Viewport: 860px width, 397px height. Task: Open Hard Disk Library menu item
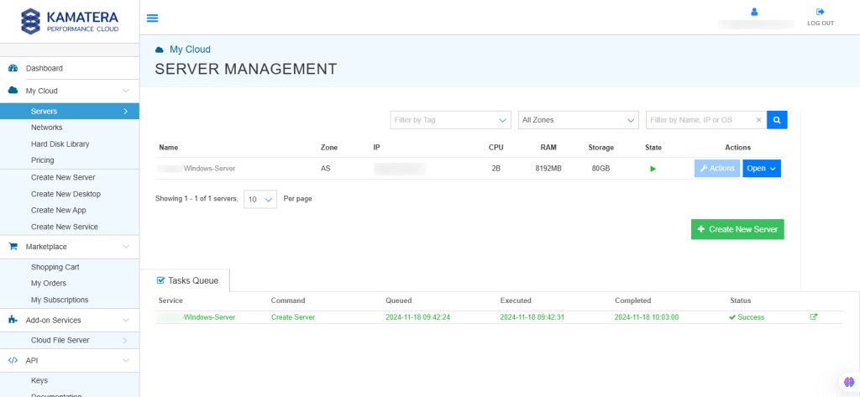click(x=60, y=144)
